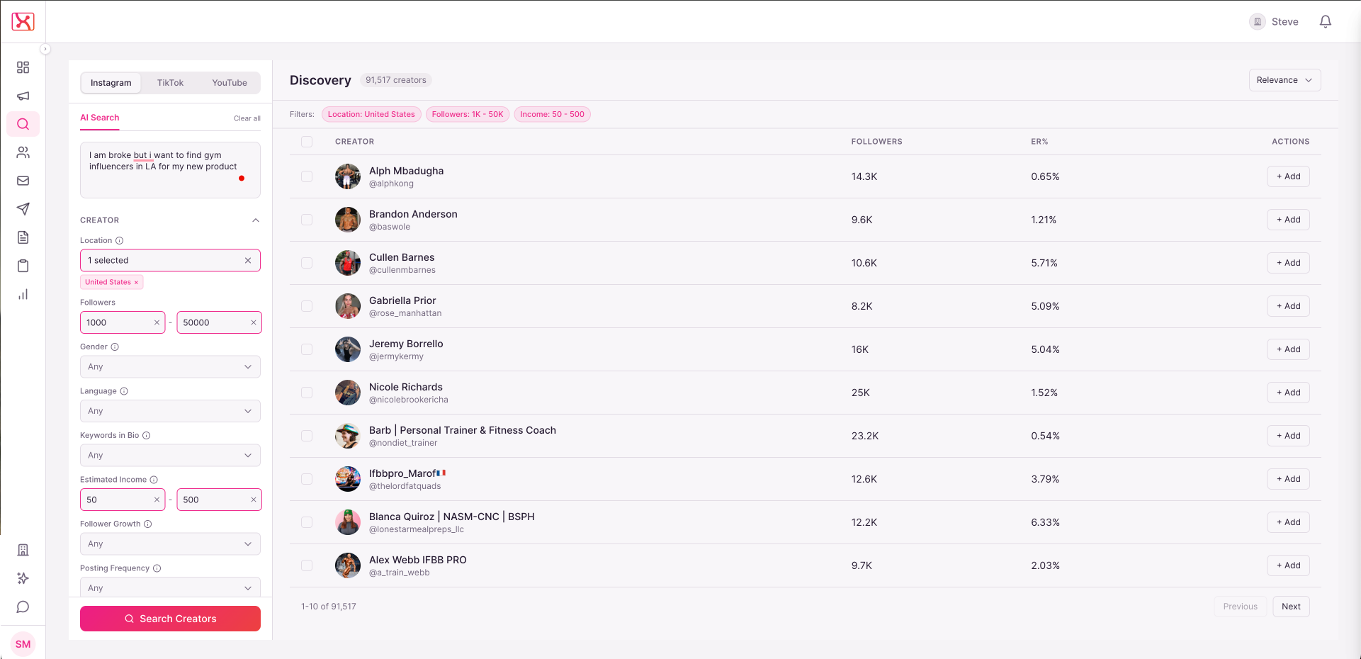The width and height of the screenshot is (1361, 659).
Task: Check the Alex Webb IFBB PRO row checkbox
Action: click(x=307, y=565)
